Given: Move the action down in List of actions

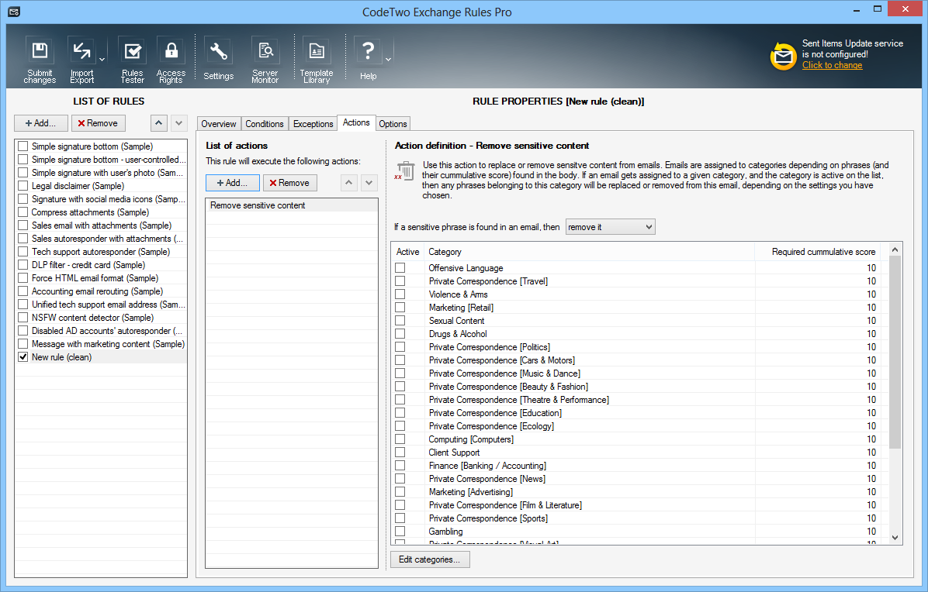Looking at the screenshot, I should pyautogui.click(x=369, y=183).
